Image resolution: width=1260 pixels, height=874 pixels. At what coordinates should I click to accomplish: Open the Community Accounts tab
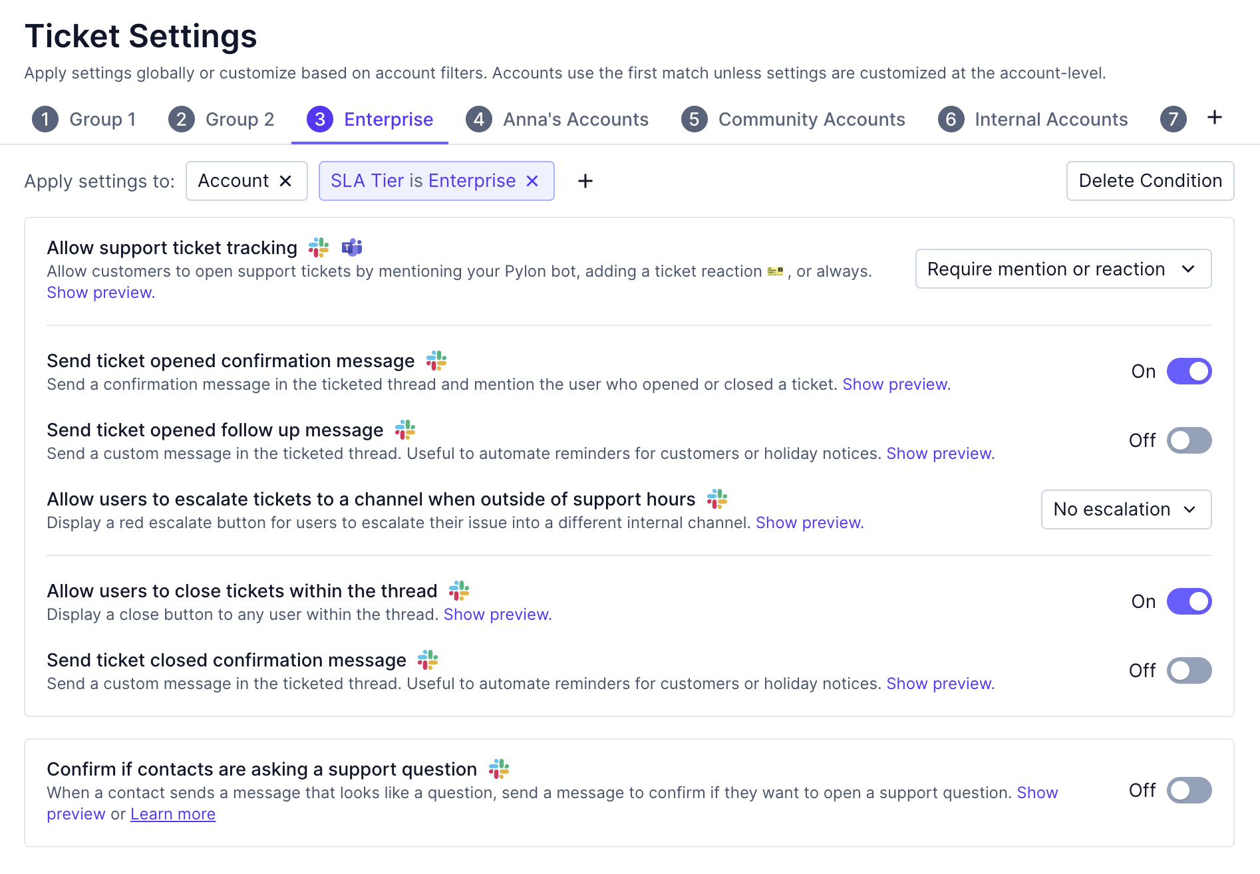tap(793, 120)
